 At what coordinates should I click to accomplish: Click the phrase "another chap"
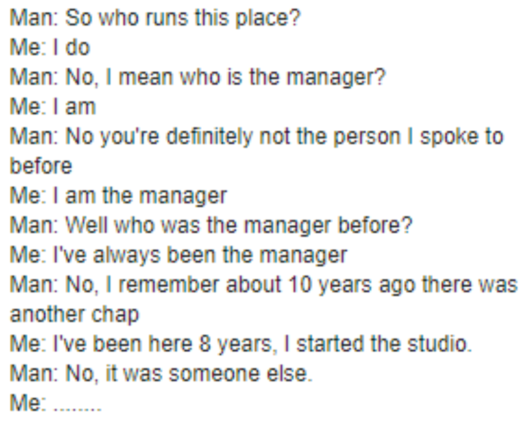pos(75,315)
